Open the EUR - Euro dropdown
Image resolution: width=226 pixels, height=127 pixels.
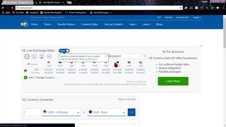pyautogui.click(x=107, y=112)
